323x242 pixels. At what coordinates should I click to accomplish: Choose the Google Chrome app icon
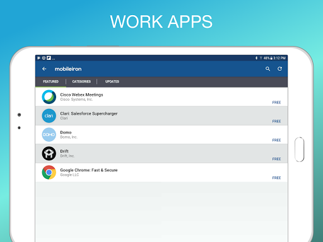point(49,173)
